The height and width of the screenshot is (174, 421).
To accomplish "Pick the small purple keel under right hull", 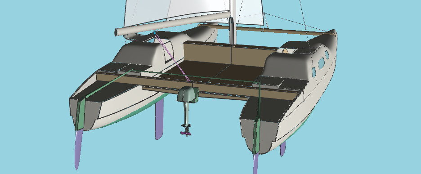I will pyautogui.click(x=282, y=149).
